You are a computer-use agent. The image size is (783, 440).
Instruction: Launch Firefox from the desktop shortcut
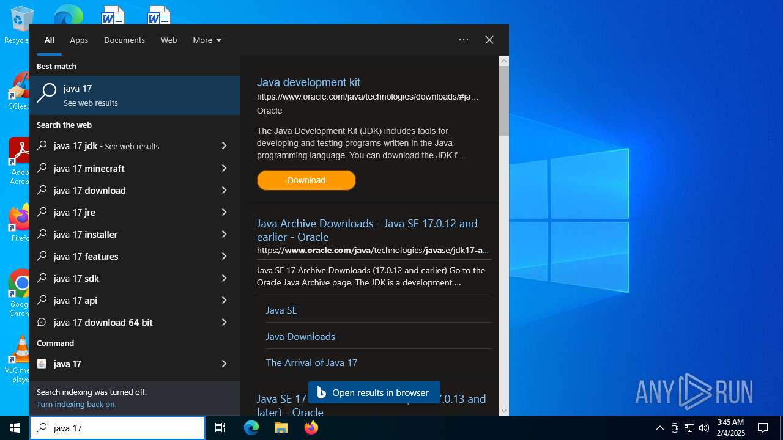(18, 222)
